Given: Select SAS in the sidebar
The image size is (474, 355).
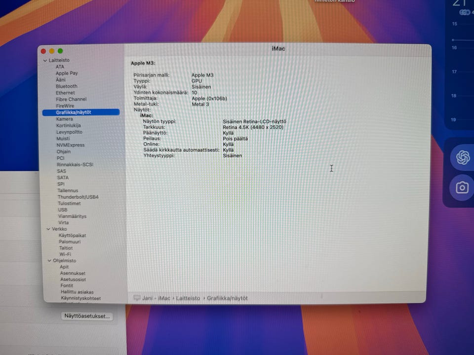Looking at the screenshot, I should pyautogui.click(x=62, y=171).
